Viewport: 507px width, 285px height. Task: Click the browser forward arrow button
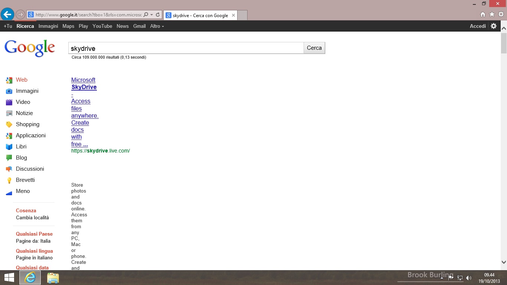(x=20, y=14)
